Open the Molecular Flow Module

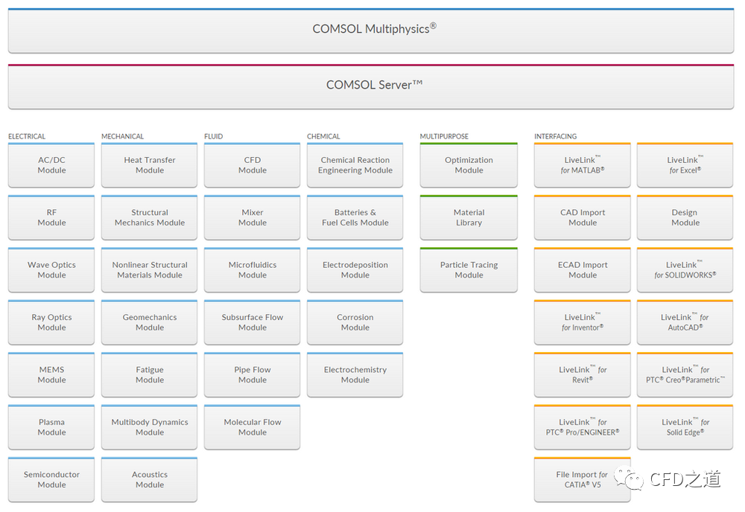(252, 427)
